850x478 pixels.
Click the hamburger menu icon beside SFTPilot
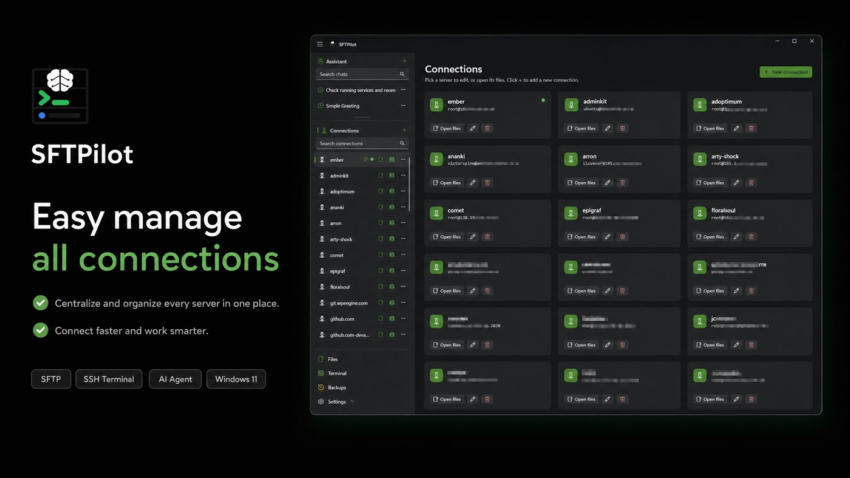(x=320, y=44)
